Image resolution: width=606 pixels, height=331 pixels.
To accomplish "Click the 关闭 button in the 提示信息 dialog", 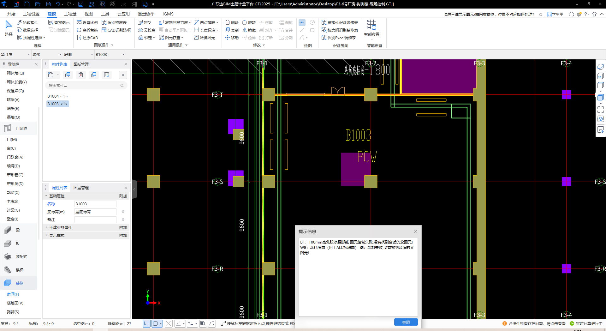I will click(406, 322).
